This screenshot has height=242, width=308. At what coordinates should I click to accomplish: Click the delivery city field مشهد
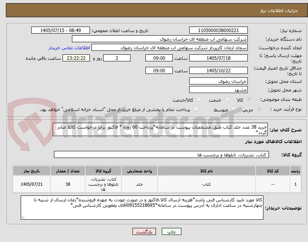tap(218, 90)
